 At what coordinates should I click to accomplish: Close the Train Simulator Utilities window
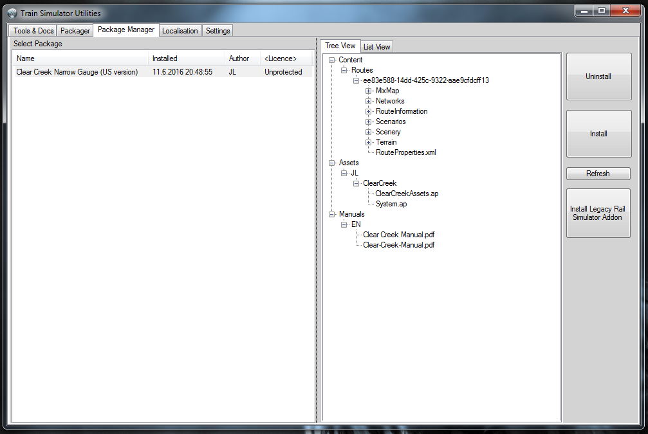coord(625,11)
